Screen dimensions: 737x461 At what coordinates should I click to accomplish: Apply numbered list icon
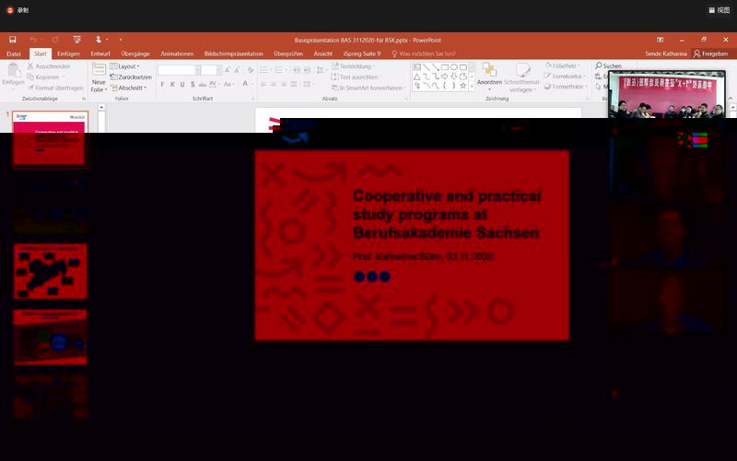279,70
